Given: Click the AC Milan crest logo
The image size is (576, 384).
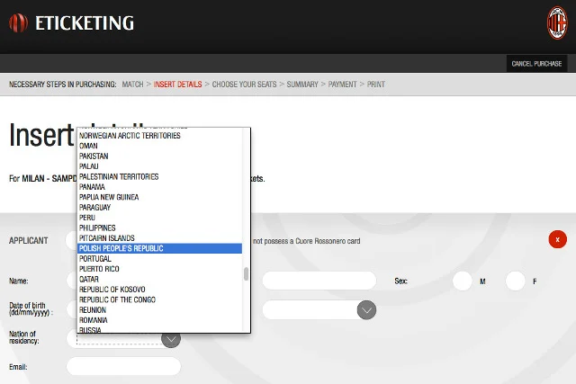Looking at the screenshot, I should 557,22.
